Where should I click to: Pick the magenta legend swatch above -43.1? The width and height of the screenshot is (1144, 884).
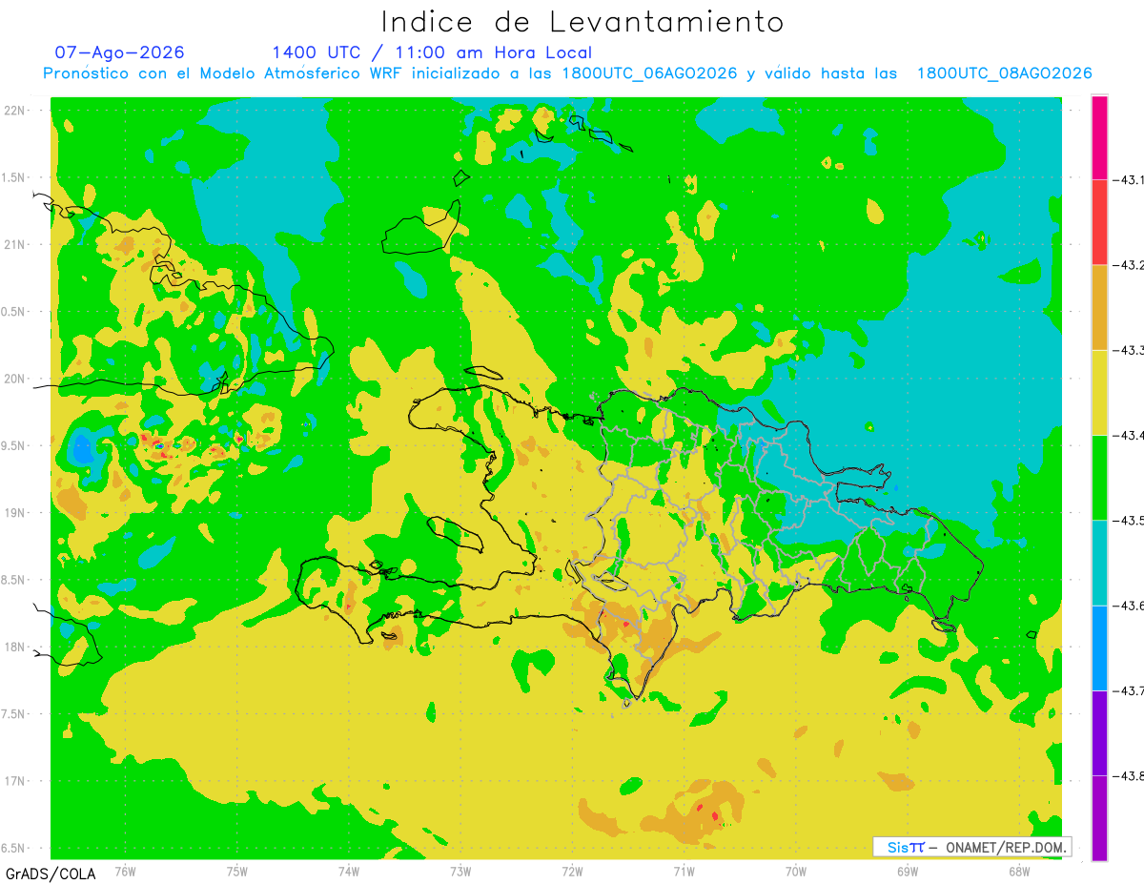tap(1099, 136)
